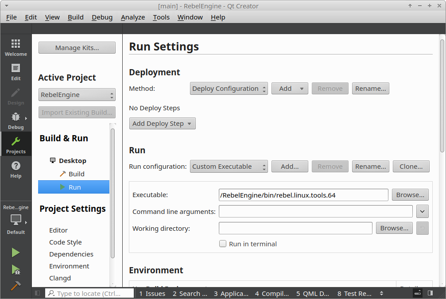Select the Run item under Desktop
Image resolution: width=446 pixels, height=299 pixels.
[74, 187]
